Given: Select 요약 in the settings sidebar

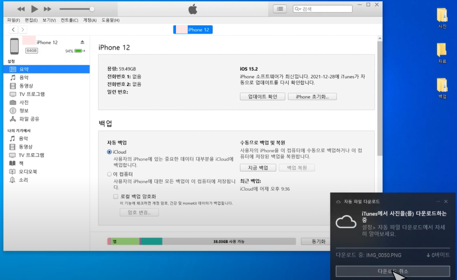Looking at the screenshot, I should click(x=46, y=69).
